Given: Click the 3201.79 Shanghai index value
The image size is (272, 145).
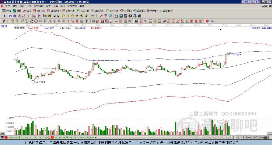Looking at the screenshot, I should point(13,138).
